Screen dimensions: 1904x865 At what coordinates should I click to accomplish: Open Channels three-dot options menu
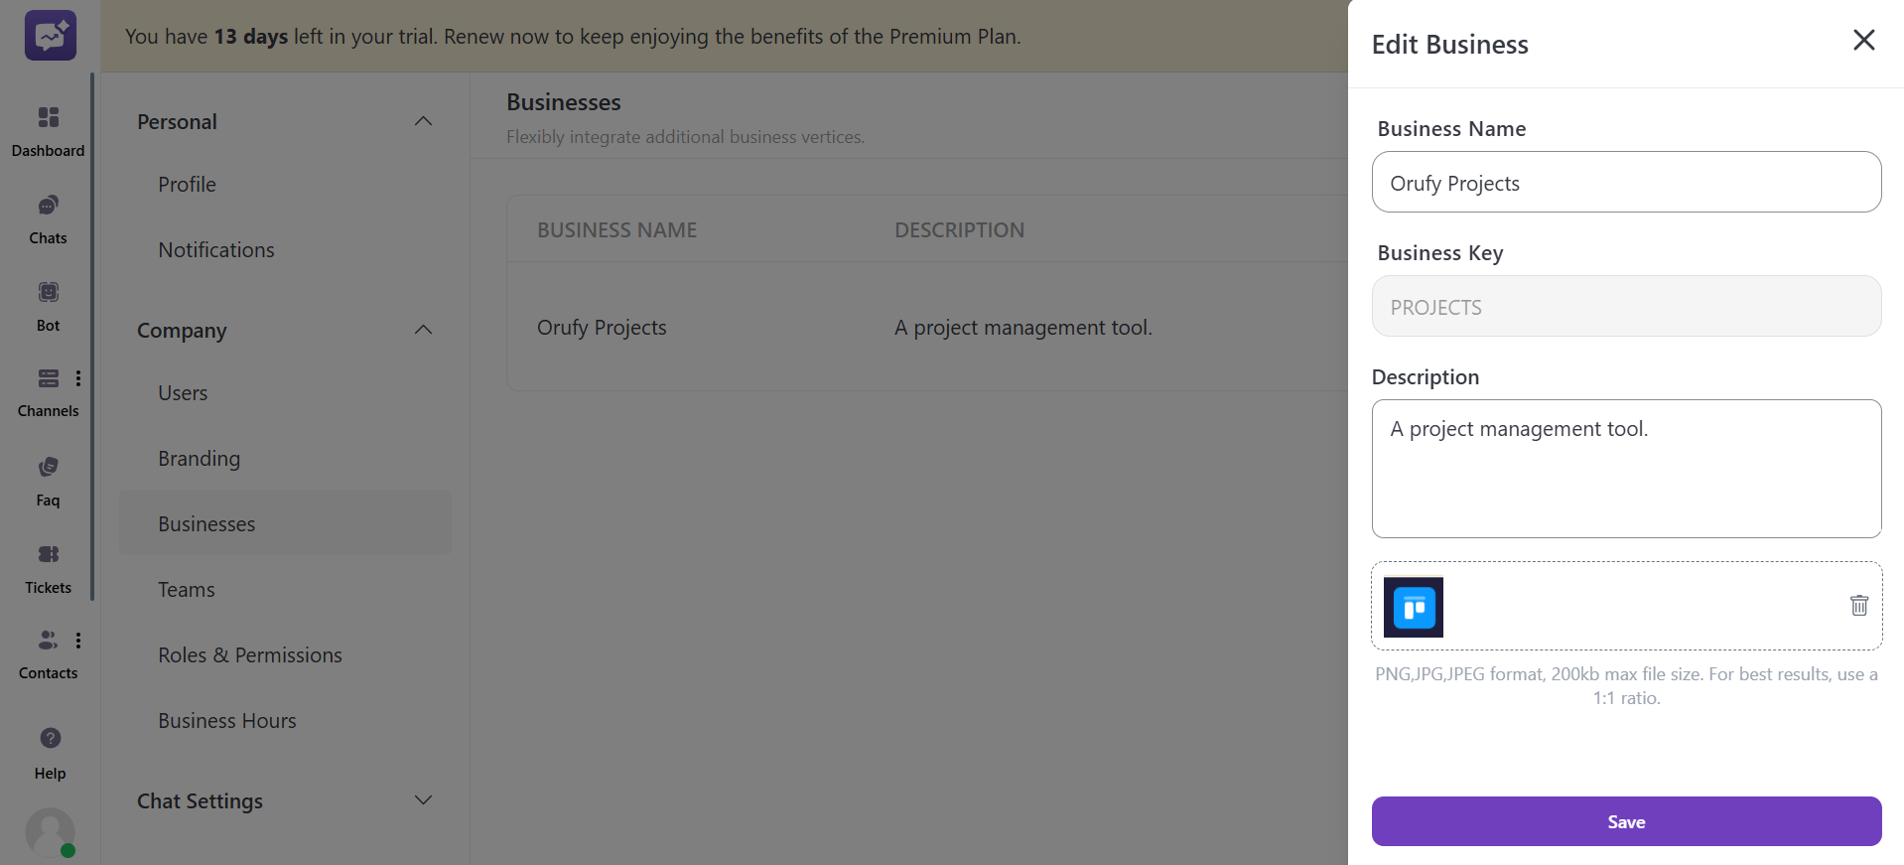[78, 378]
